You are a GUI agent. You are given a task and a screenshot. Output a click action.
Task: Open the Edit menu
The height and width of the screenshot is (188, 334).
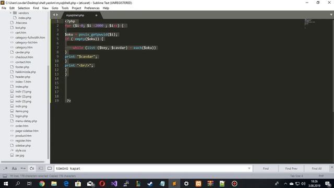click(12, 8)
